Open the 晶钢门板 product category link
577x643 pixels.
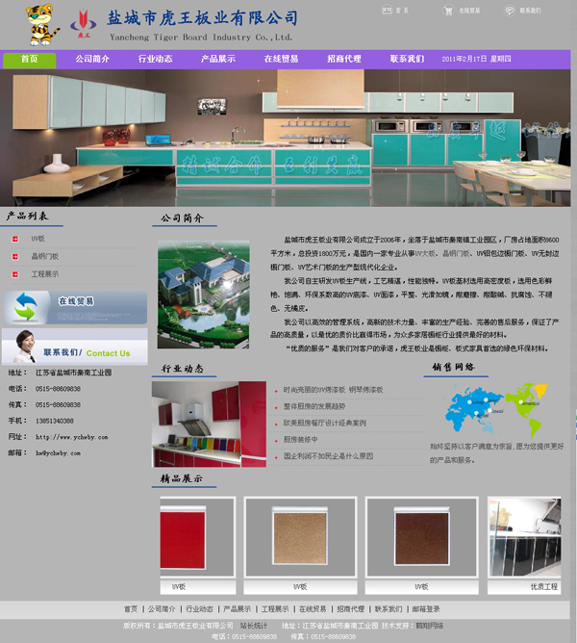[x=45, y=256]
